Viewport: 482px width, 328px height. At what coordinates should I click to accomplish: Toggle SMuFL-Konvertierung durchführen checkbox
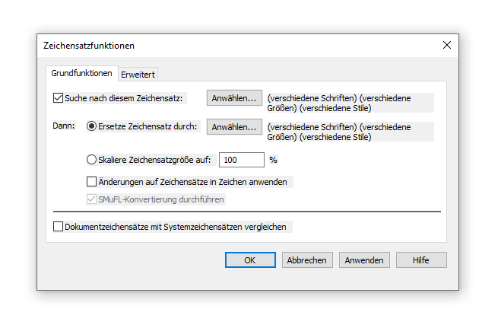tap(91, 199)
